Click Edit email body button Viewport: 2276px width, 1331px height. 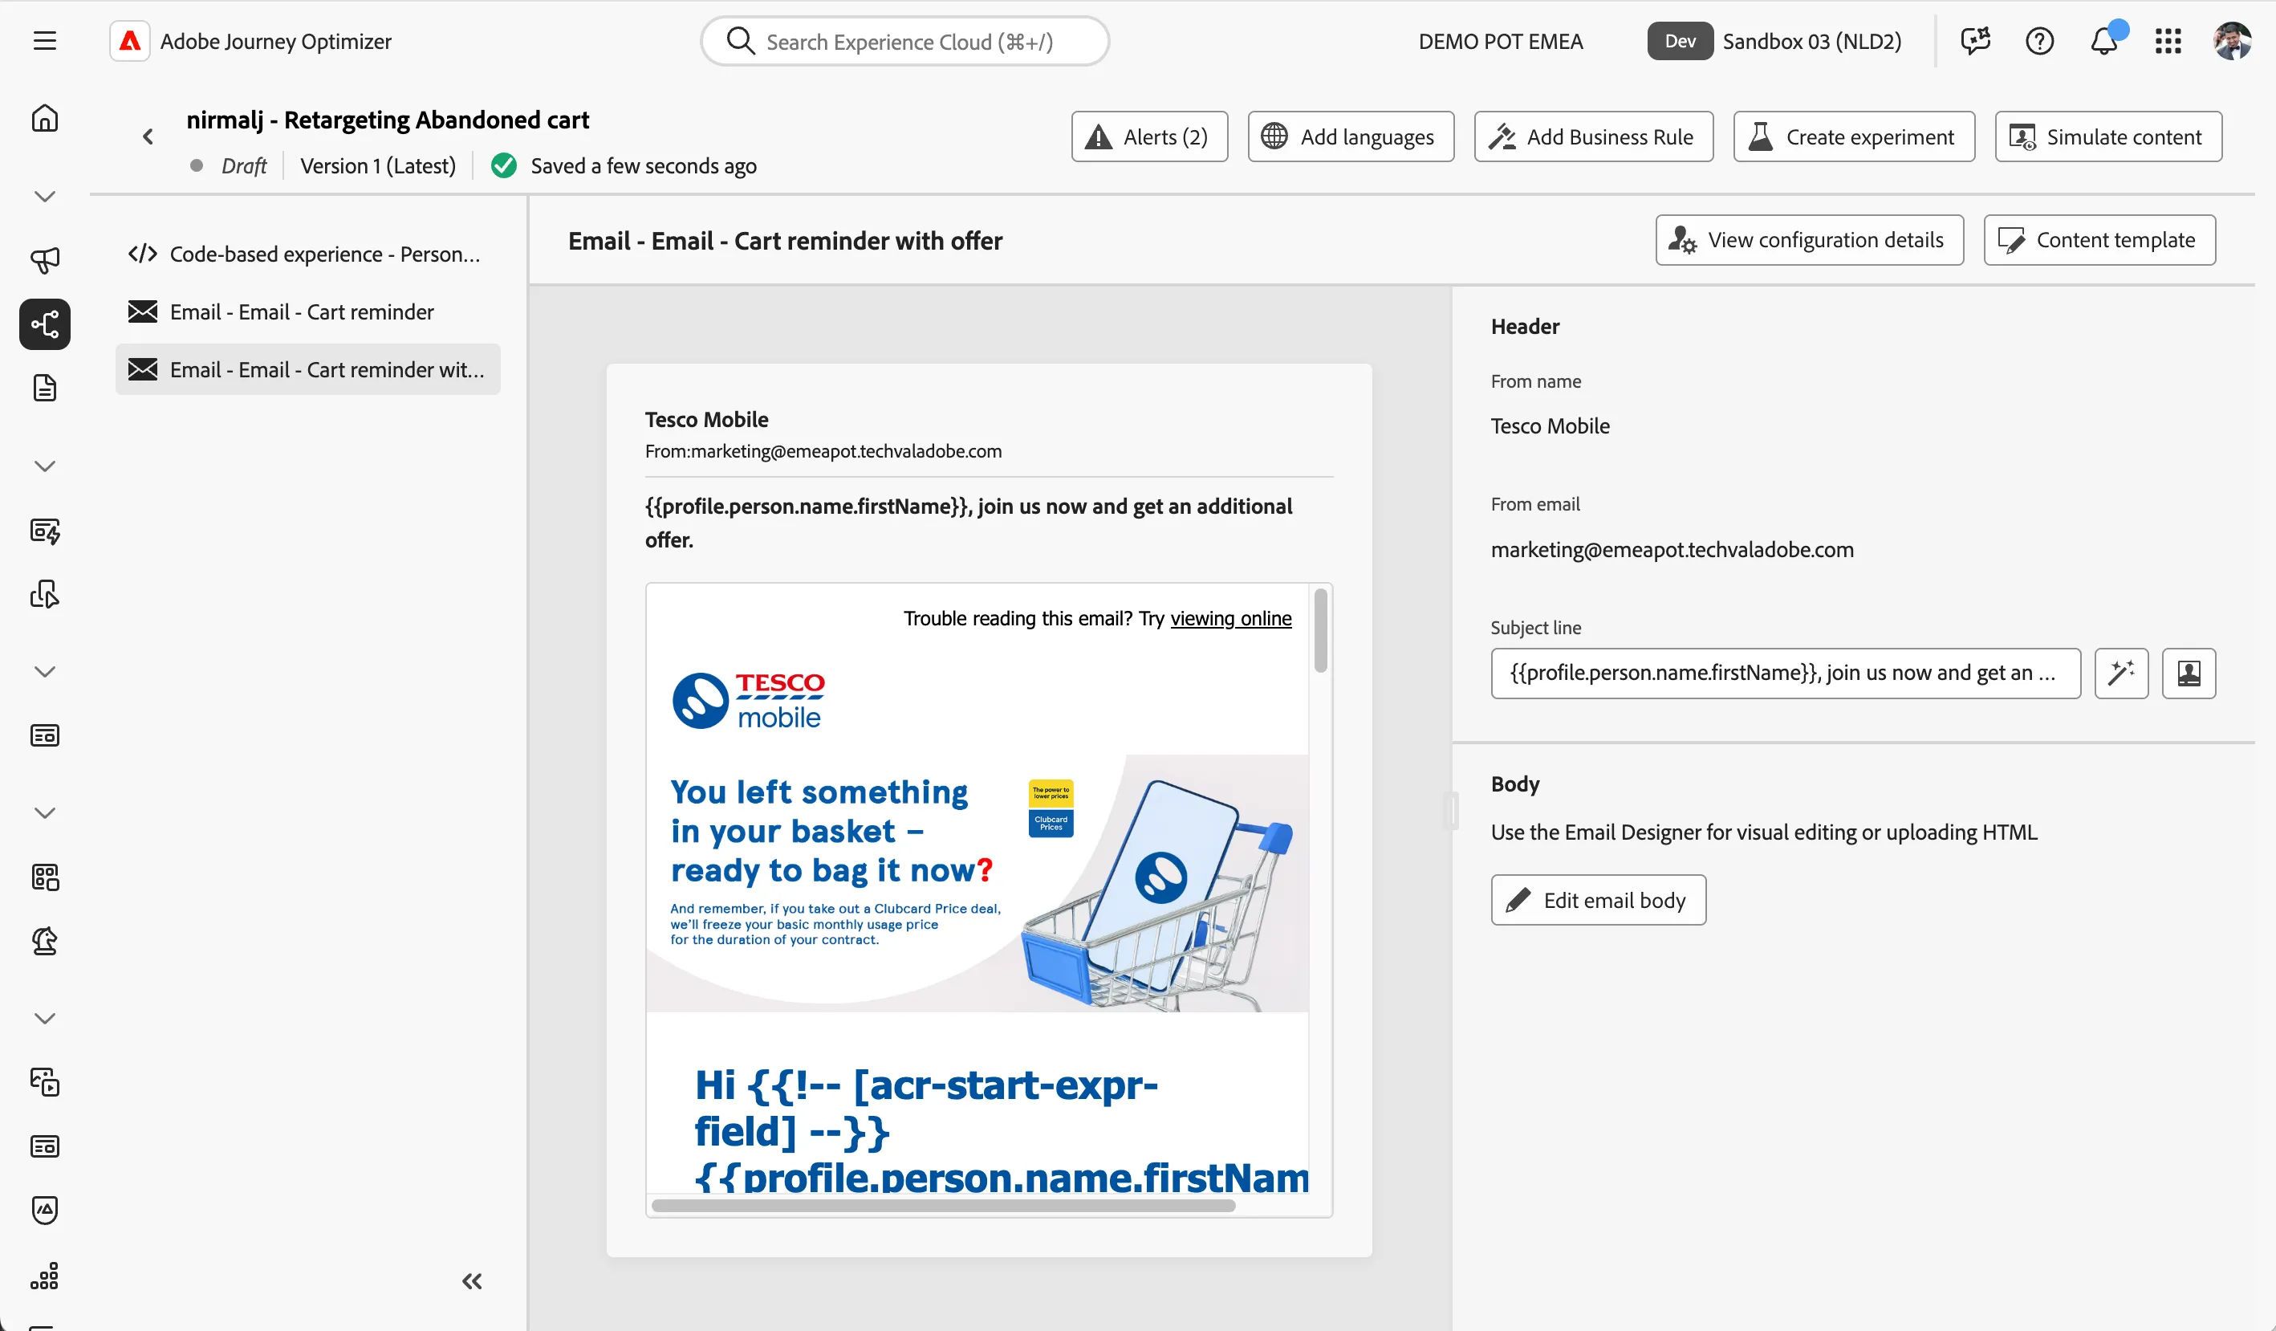(x=1598, y=900)
